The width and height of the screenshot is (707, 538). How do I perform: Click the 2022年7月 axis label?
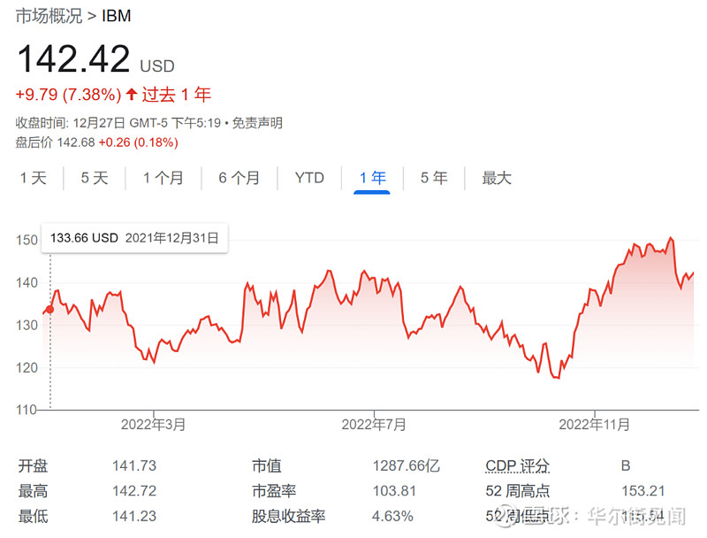374,425
